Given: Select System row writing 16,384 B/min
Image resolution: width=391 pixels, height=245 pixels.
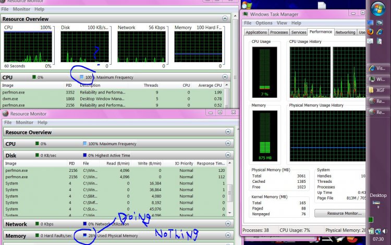Looking at the screenshot, I should (x=115, y=183).
